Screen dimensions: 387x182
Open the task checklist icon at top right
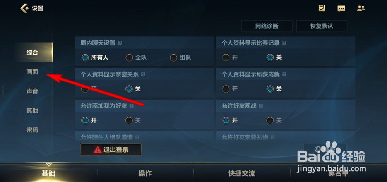pos(321,8)
